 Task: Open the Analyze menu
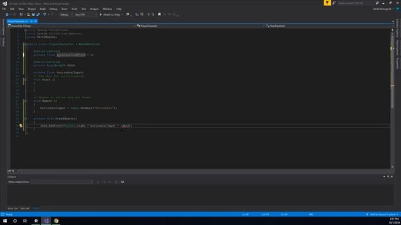(x=94, y=9)
